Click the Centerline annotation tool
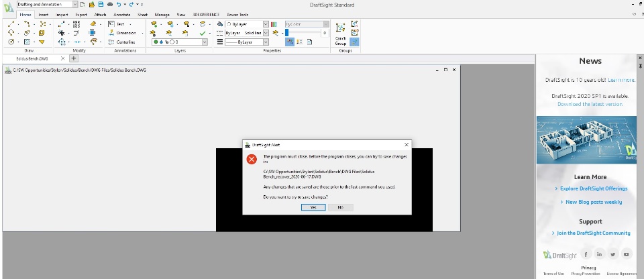 (x=122, y=42)
